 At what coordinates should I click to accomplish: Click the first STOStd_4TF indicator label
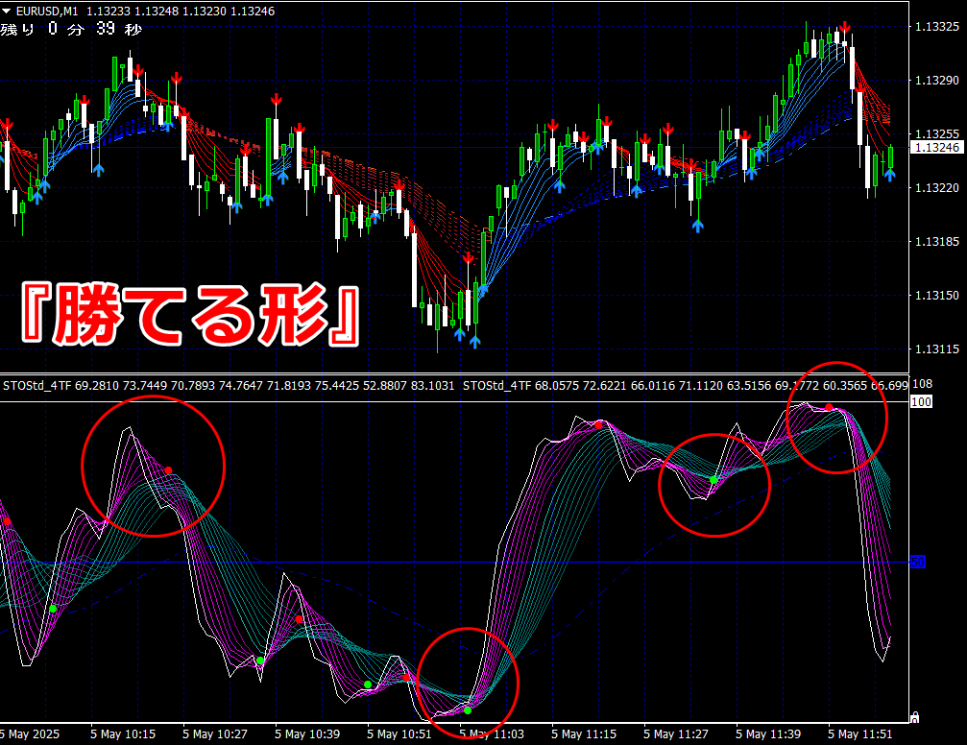229,385
